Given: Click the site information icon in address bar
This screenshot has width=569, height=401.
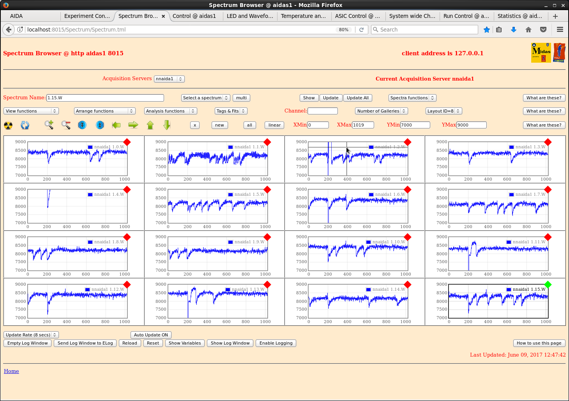Looking at the screenshot, I should click(20, 30).
